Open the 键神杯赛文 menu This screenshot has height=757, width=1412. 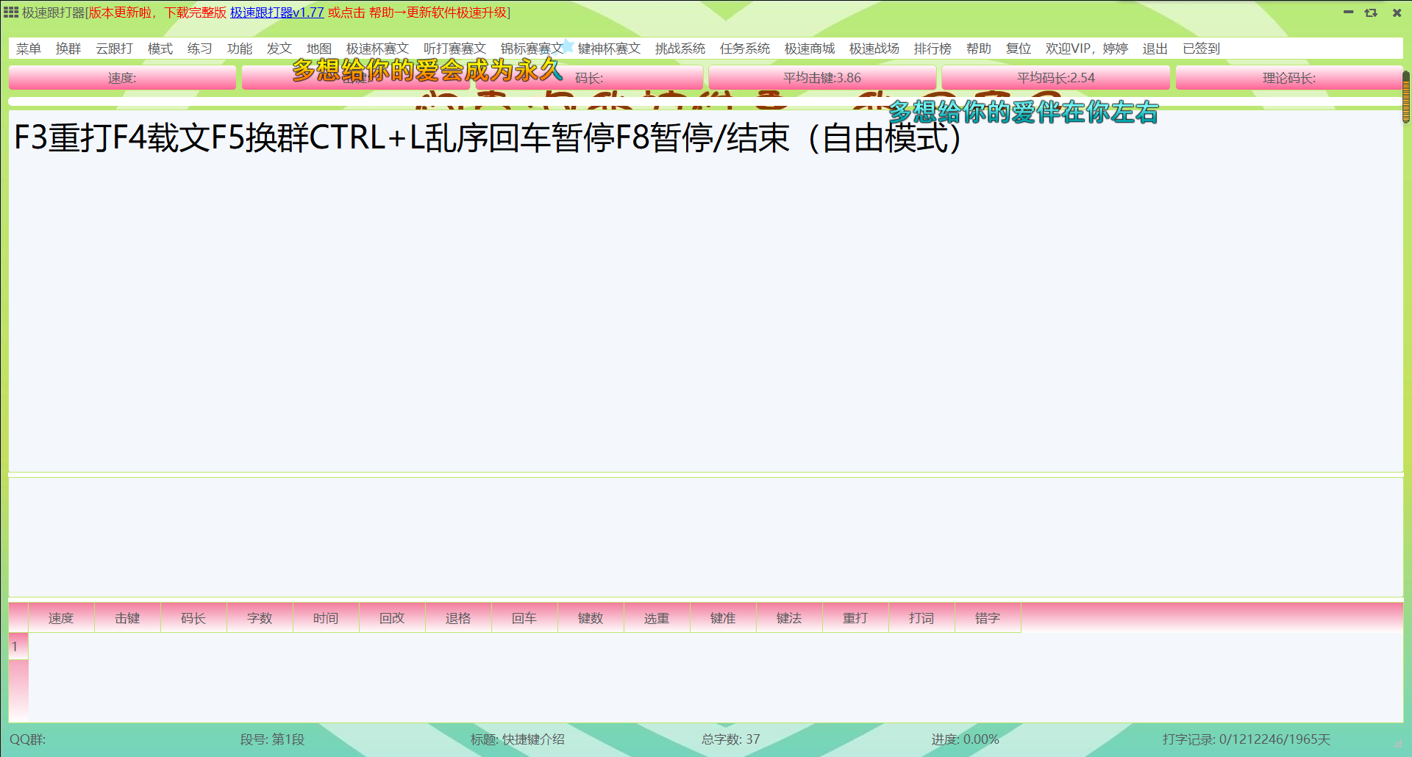tap(609, 49)
